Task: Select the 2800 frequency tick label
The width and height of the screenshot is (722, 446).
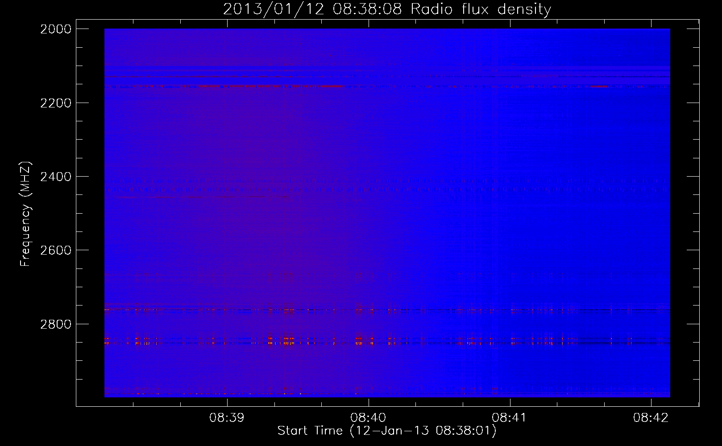Action: (x=56, y=324)
